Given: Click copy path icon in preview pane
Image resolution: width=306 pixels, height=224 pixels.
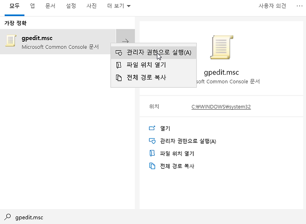Looking at the screenshot, I should click(x=152, y=166).
